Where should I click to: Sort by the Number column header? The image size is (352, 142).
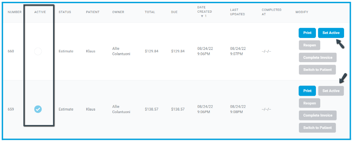pyautogui.click(x=14, y=12)
